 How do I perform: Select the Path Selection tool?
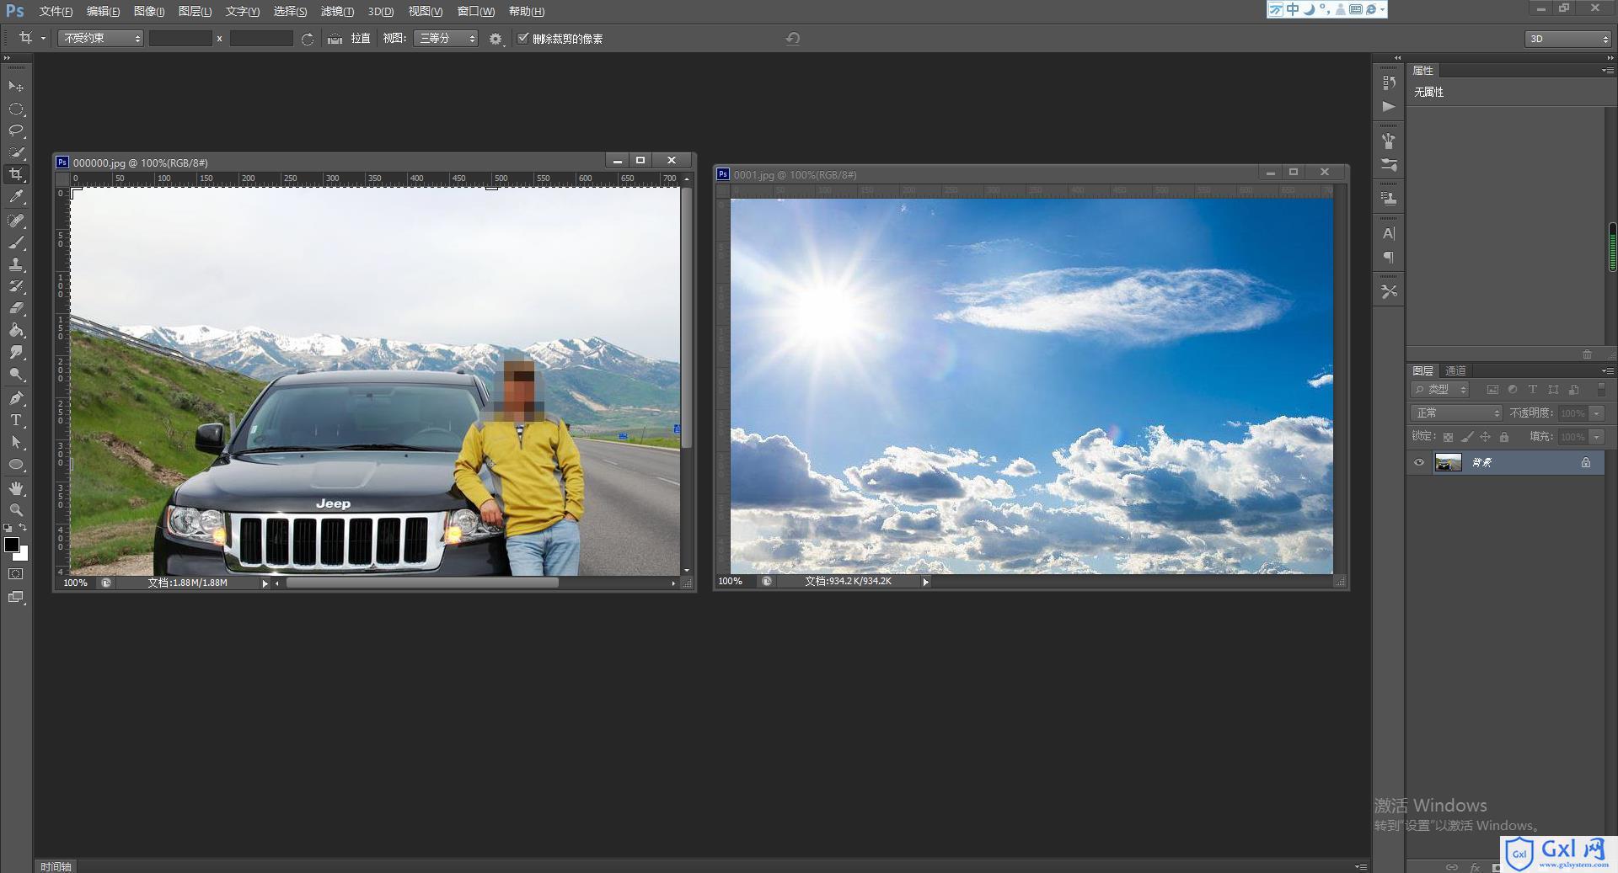tap(16, 441)
